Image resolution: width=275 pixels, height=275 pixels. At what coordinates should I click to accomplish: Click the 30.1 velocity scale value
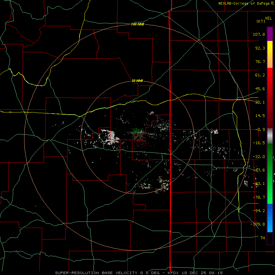(260, 102)
